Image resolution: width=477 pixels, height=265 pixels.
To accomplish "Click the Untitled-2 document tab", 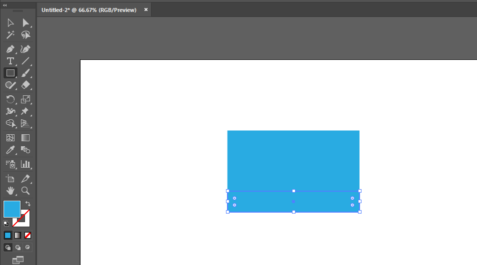I will (x=89, y=10).
